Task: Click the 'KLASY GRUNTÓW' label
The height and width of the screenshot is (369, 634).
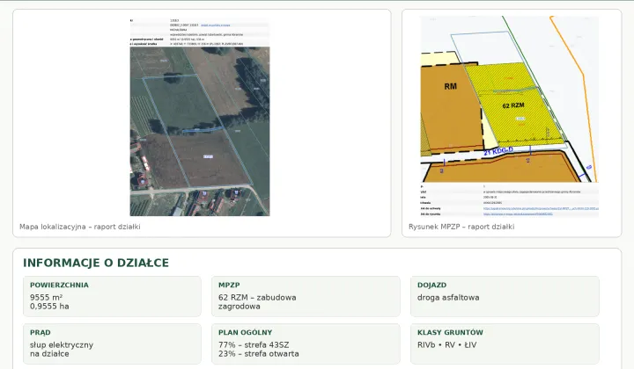Action: (450, 333)
